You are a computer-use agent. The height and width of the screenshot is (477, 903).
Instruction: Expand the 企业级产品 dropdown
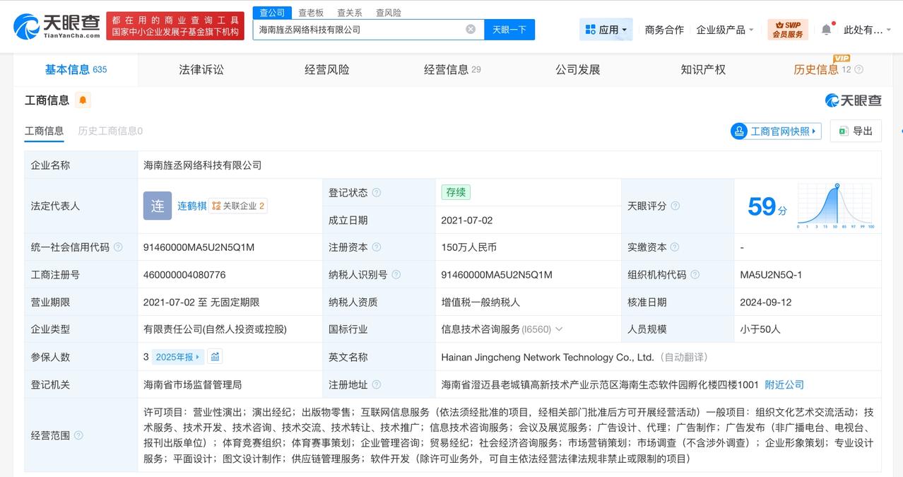coord(725,30)
